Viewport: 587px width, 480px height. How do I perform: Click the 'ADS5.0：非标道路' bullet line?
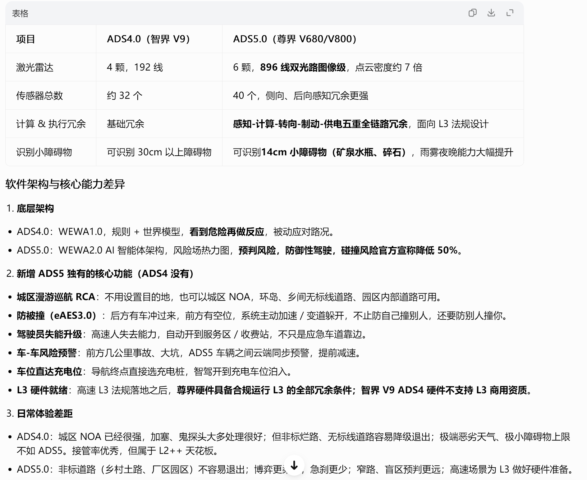(295, 469)
